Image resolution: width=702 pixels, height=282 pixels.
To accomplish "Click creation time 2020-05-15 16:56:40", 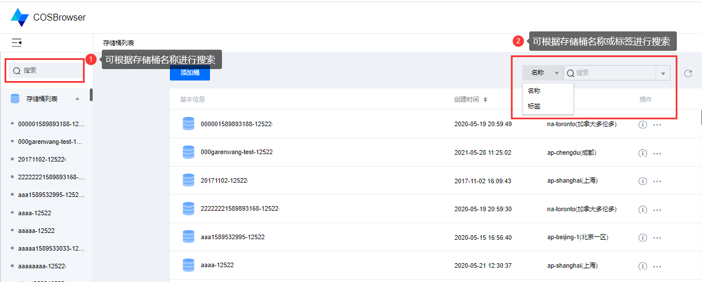I will tap(483, 237).
